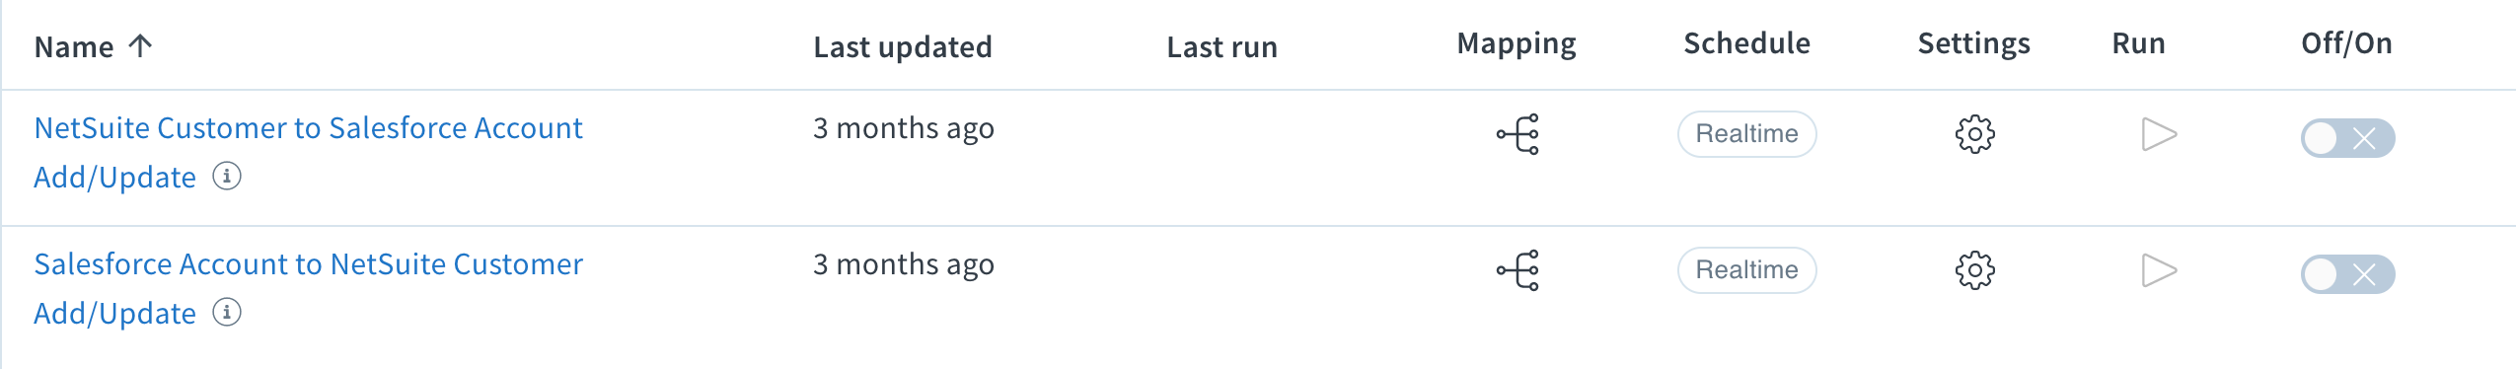
Task: Open mapping for Salesforce Account to NetSuite Customer flow
Action: pyautogui.click(x=1517, y=270)
